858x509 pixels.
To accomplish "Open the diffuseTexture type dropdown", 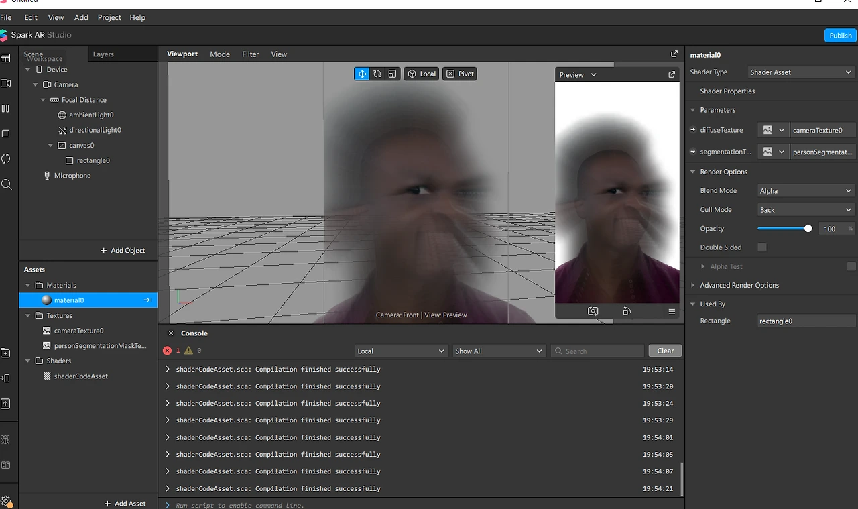I will 774,130.
